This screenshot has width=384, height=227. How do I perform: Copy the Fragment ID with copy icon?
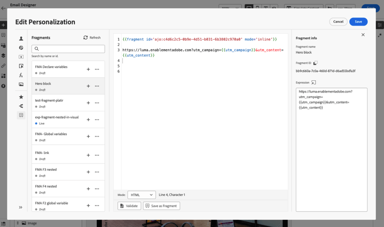[315, 63]
